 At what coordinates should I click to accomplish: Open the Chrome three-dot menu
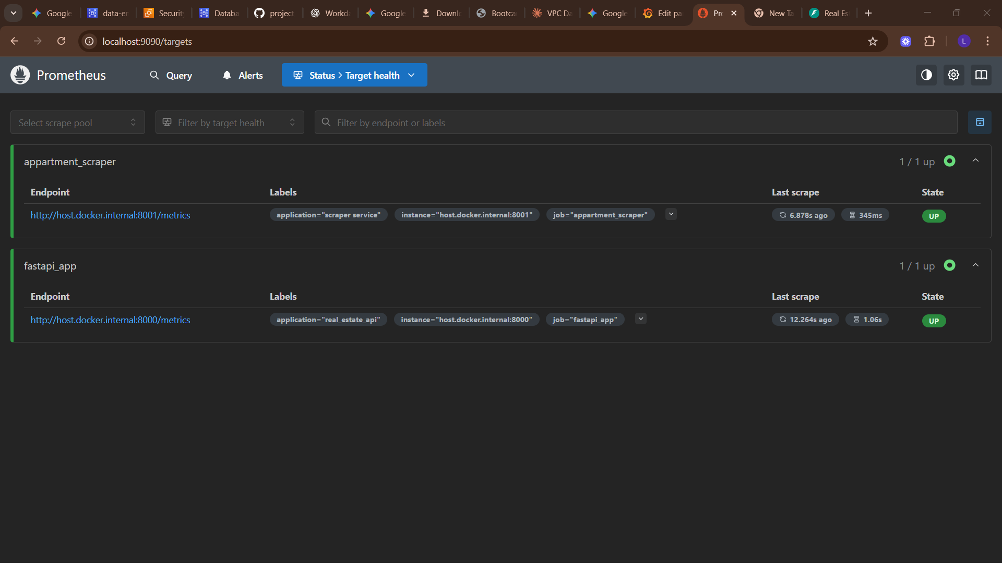pos(987,41)
